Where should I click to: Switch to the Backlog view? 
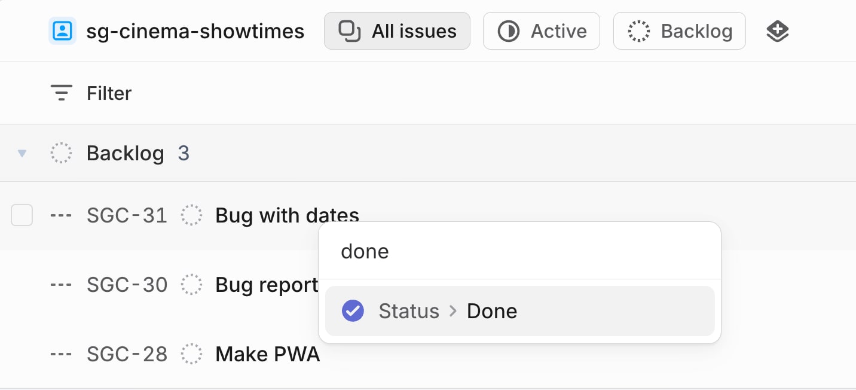[679, 31]
